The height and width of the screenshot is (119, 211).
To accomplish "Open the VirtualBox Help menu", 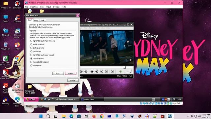I will pos(64,7).
